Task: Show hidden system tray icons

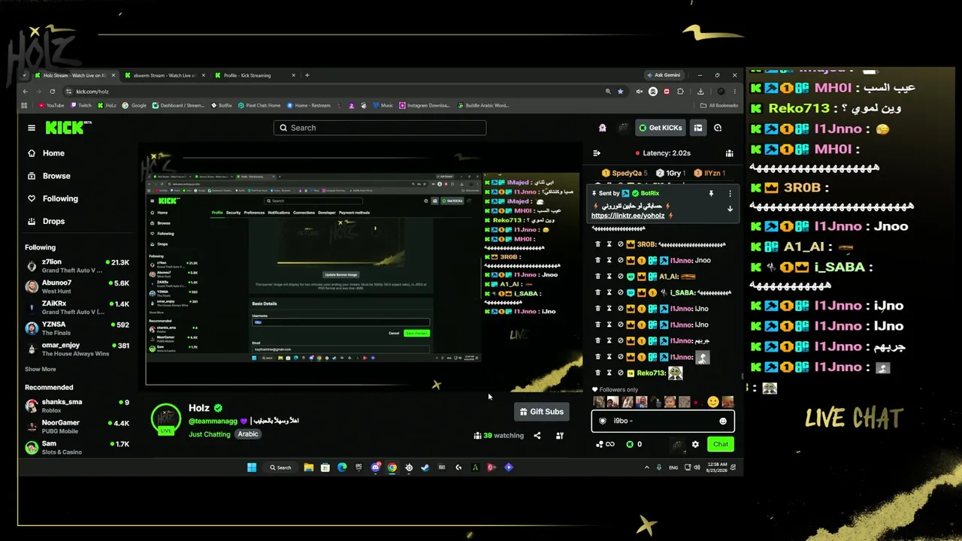Action: (x=646, y=467)
